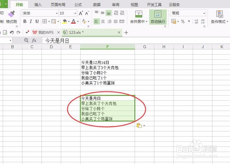The image size is (230, 164).
Task: Open the font size 10 dropdown
Action: (75, 13)
